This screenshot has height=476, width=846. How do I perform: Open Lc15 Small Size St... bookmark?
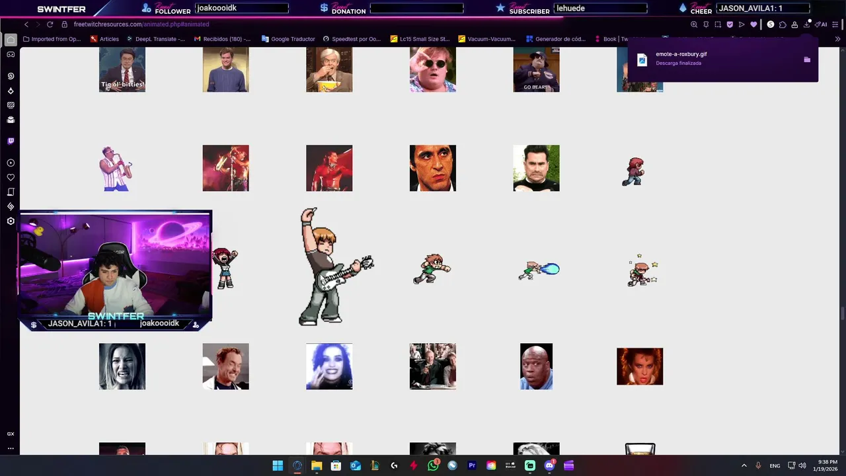(x=420, y=39)
